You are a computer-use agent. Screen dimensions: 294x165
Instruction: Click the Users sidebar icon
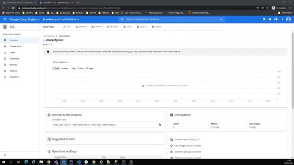pos(5,53)
